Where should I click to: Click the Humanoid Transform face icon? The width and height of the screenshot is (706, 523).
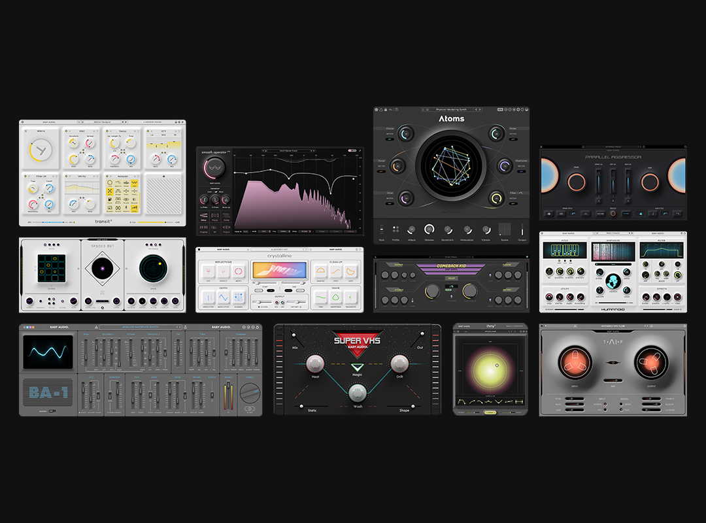pyautogui.click(x=612, y=280)
